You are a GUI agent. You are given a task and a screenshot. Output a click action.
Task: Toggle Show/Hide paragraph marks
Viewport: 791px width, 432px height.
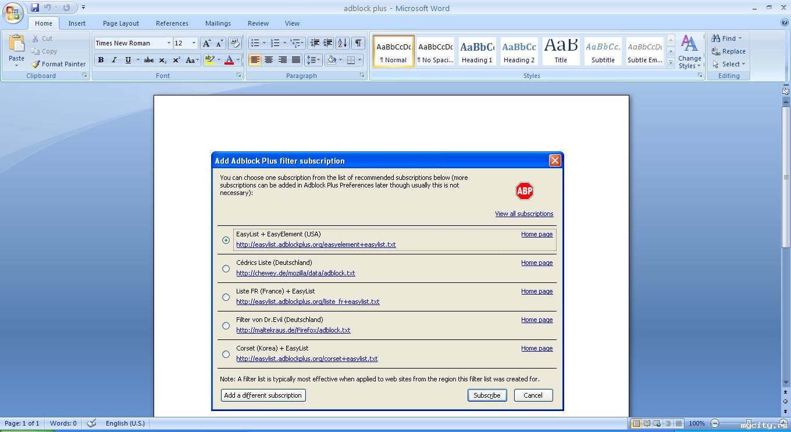[x=358, y=43]
